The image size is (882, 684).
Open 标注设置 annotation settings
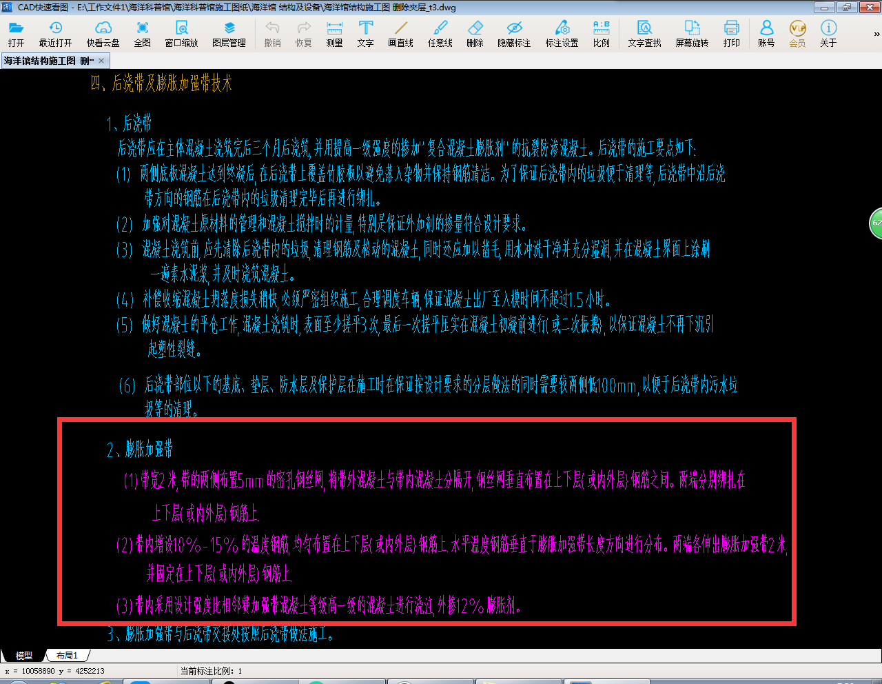pyautogui.click(x=562, y=33)
